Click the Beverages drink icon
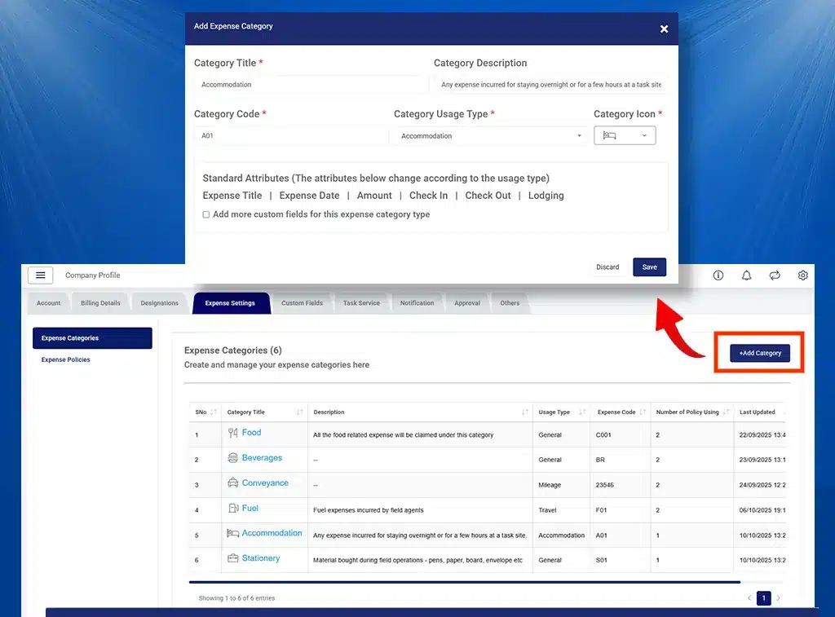 click(x=234, y=457)
